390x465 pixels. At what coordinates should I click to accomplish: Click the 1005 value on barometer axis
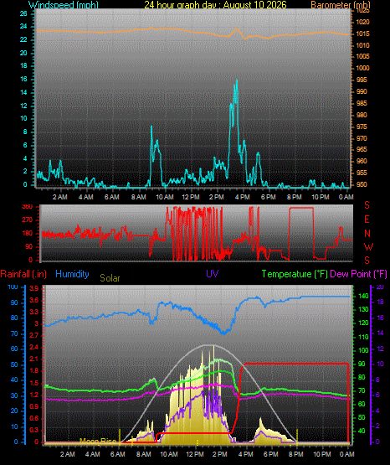[362, 56]
